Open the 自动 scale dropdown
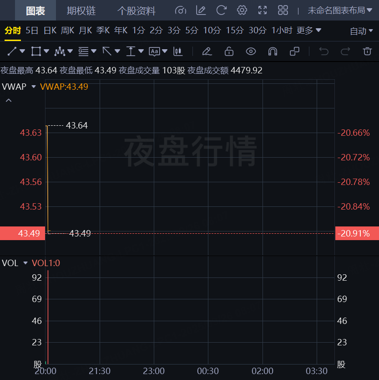The image size is (379, 380). [361, 31]
